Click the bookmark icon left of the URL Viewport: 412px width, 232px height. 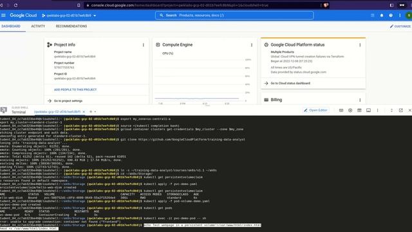click(79, 5)
